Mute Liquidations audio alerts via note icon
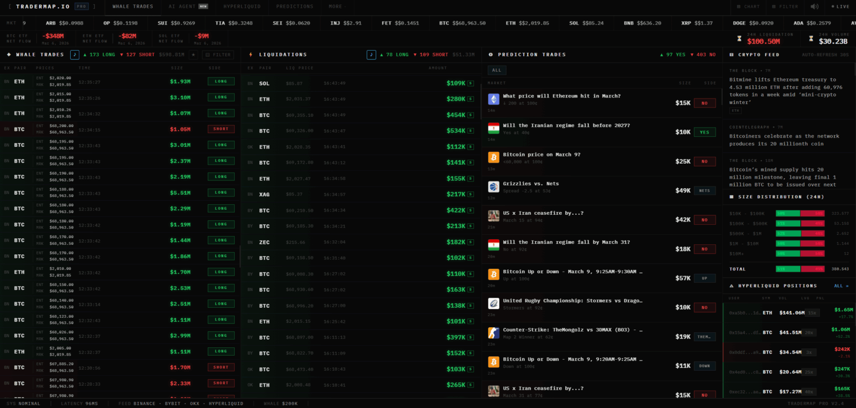The height and width of the screenshot is (408, 856). pos(371,55)
